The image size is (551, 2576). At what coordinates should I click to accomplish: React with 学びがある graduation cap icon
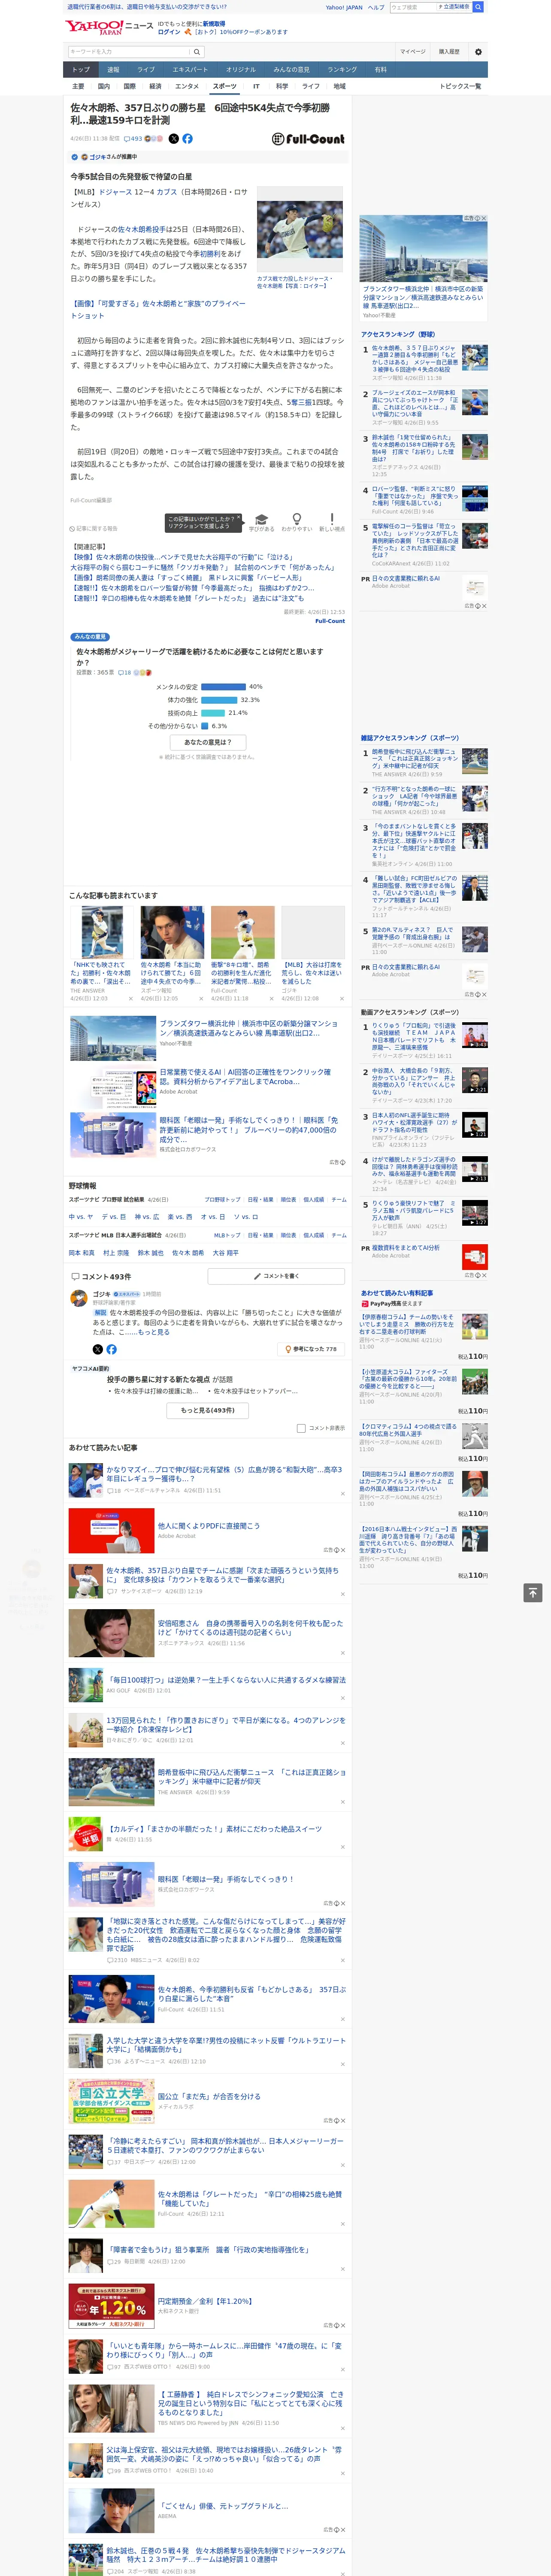click(x=261, y=522)
